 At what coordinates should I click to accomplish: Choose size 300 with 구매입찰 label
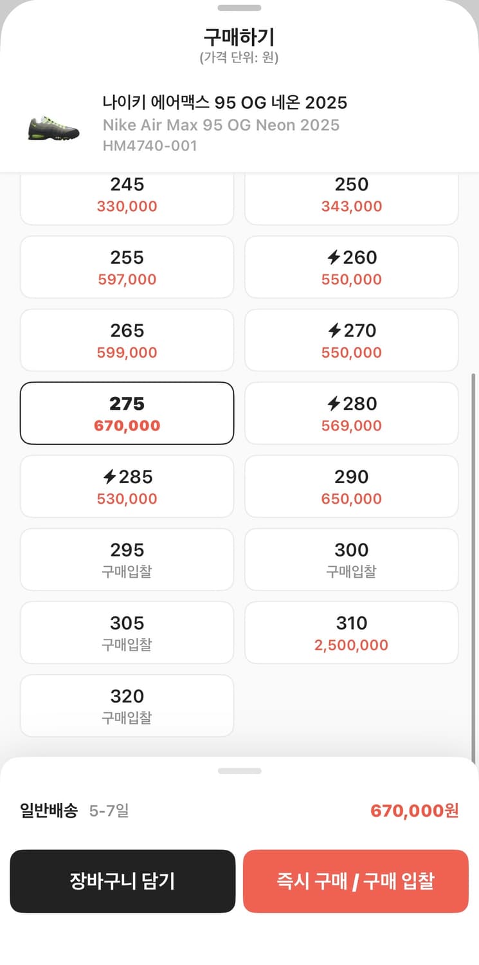[351, 559]
